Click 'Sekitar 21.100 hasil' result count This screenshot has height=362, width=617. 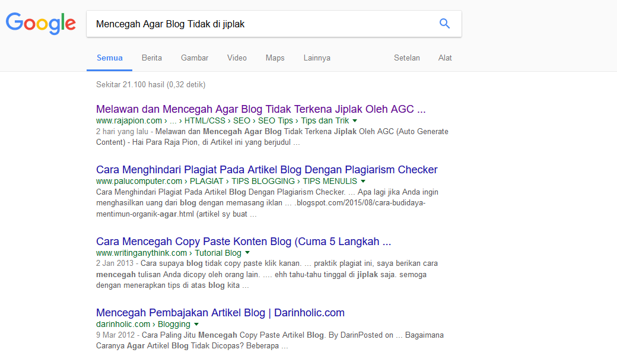151,85
